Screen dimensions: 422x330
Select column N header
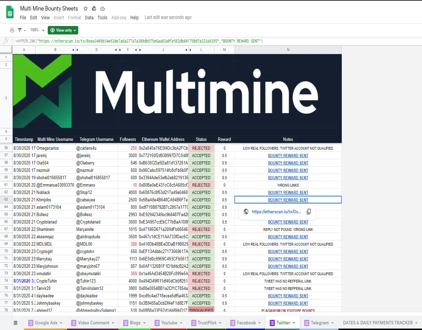pos(288,50)
